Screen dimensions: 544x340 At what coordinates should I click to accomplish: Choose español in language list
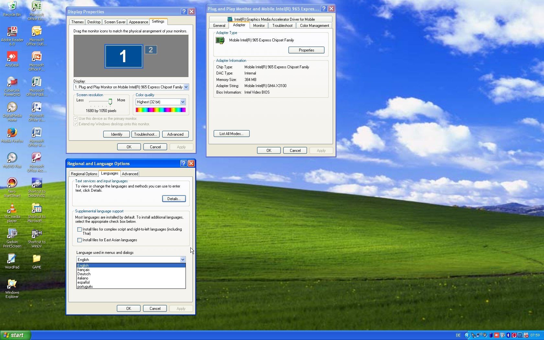pyautogui.click(x=131, y=282)
